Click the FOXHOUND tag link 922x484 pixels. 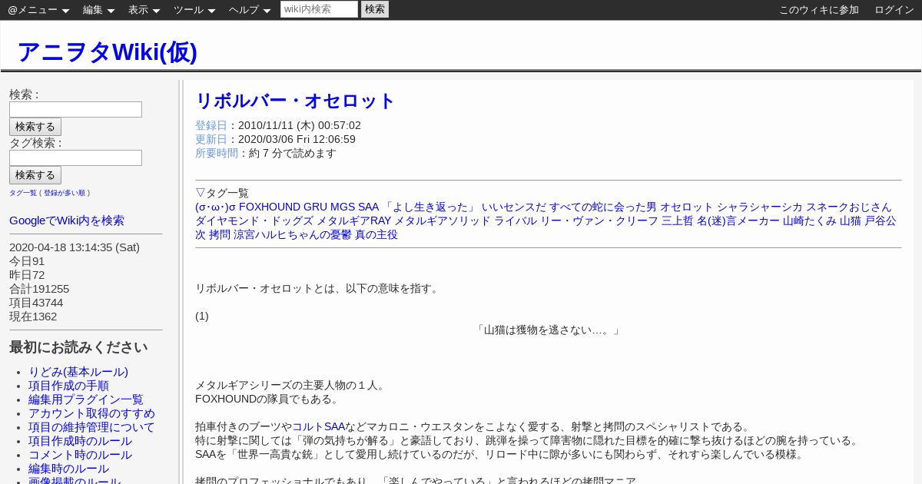(x=270, y=207)
